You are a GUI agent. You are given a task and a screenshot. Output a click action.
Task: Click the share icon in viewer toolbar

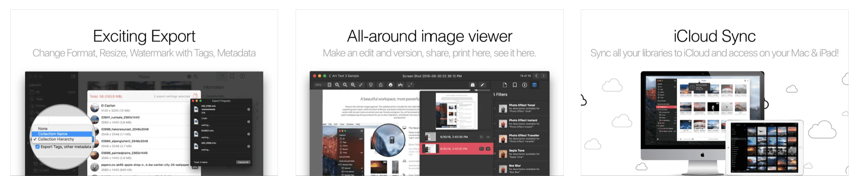[380, 85]
